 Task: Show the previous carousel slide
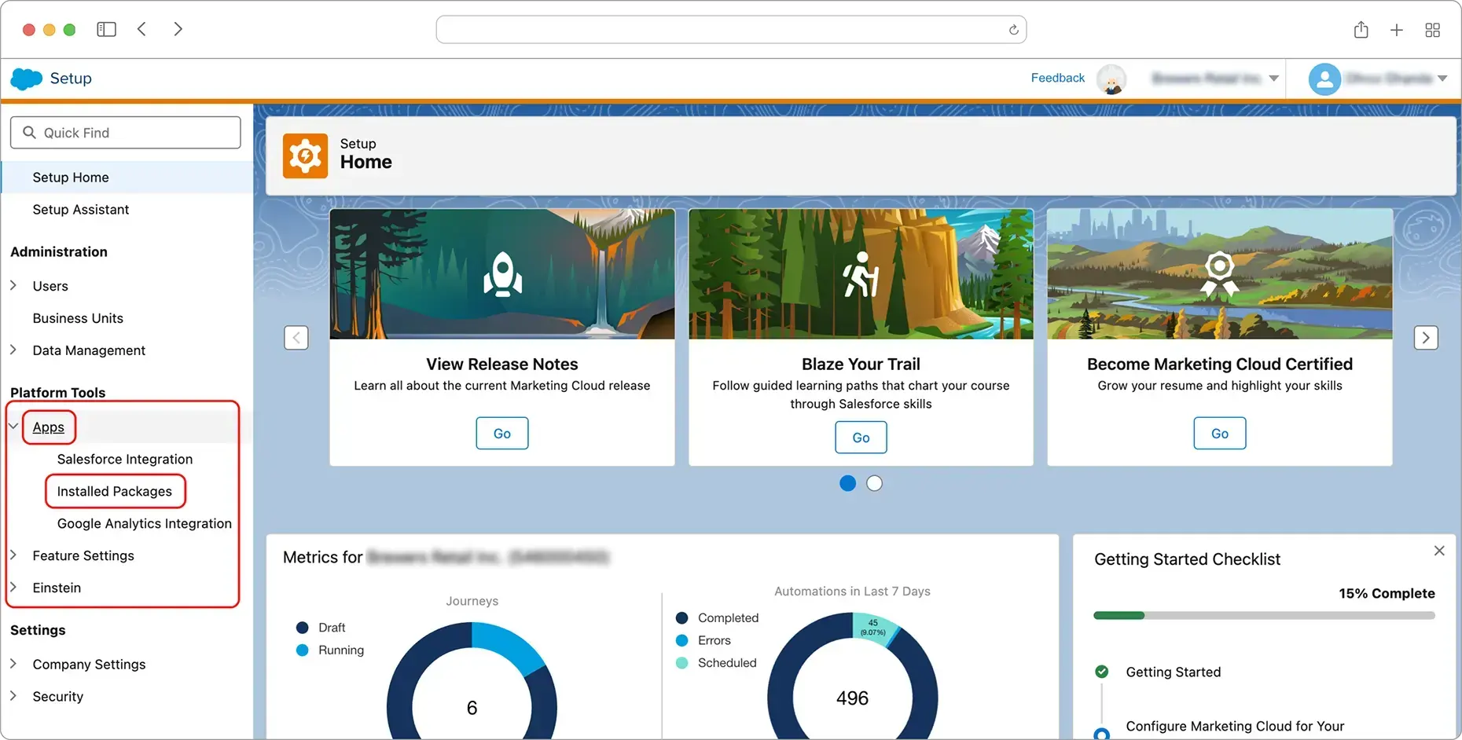(296, 338)
